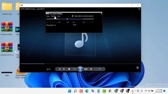The image size is (168, 94).
Task: Turn on shuffle in the player
Action: [60, 69]
